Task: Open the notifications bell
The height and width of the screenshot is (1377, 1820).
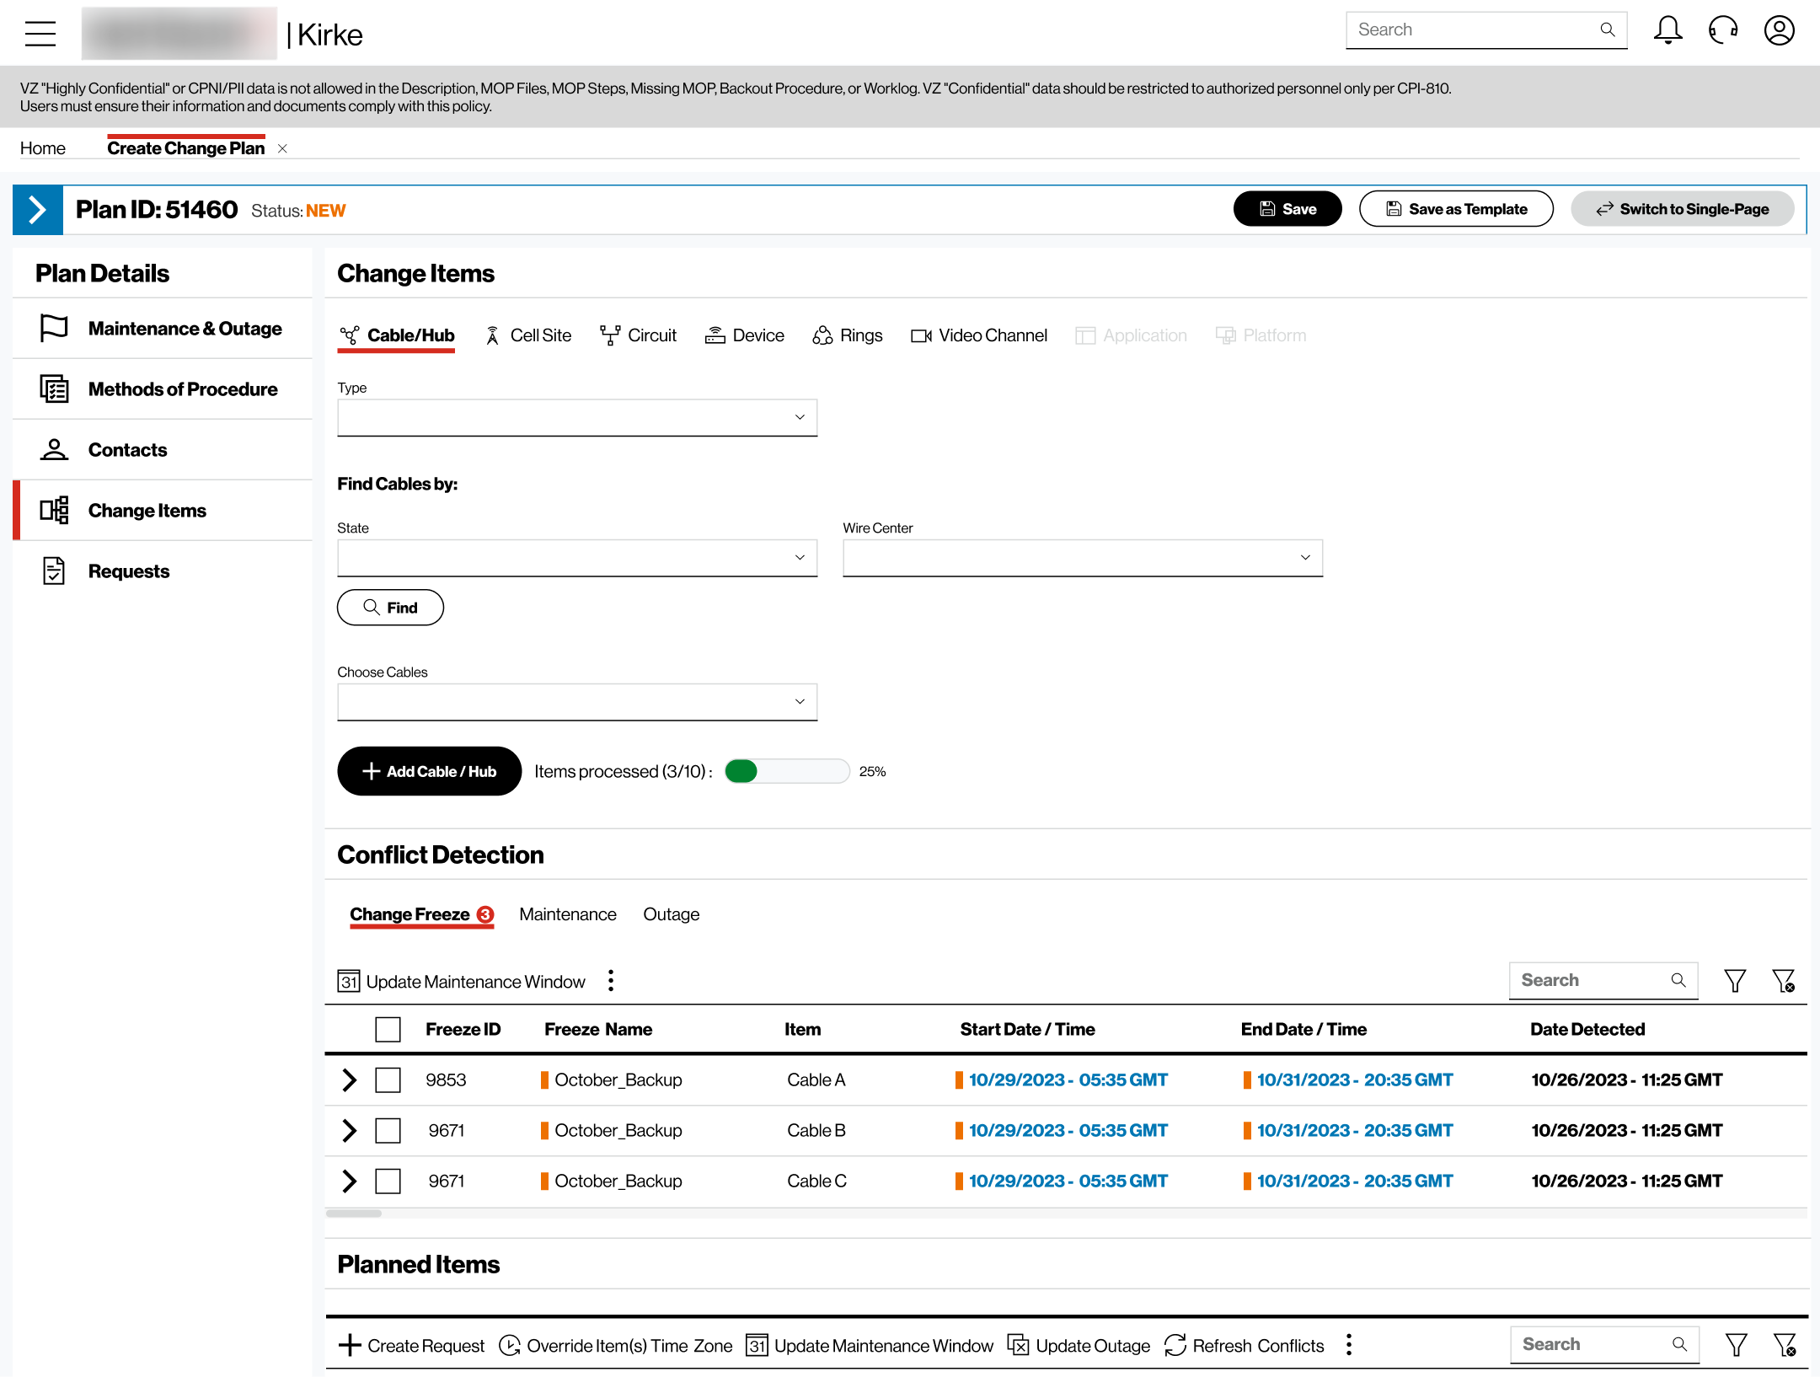Action: point(1667,30)
